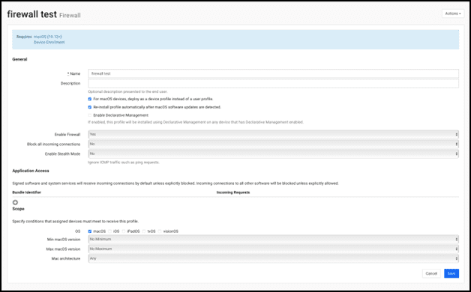Check the iOS OS checkbox
The image size is (471, 292).
pos(110,231)
